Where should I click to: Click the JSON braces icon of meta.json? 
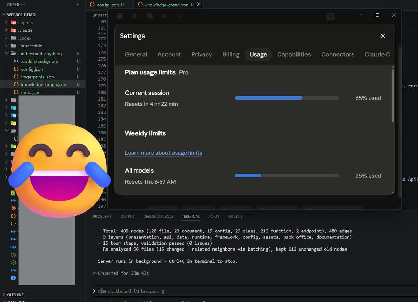point(16,92)
